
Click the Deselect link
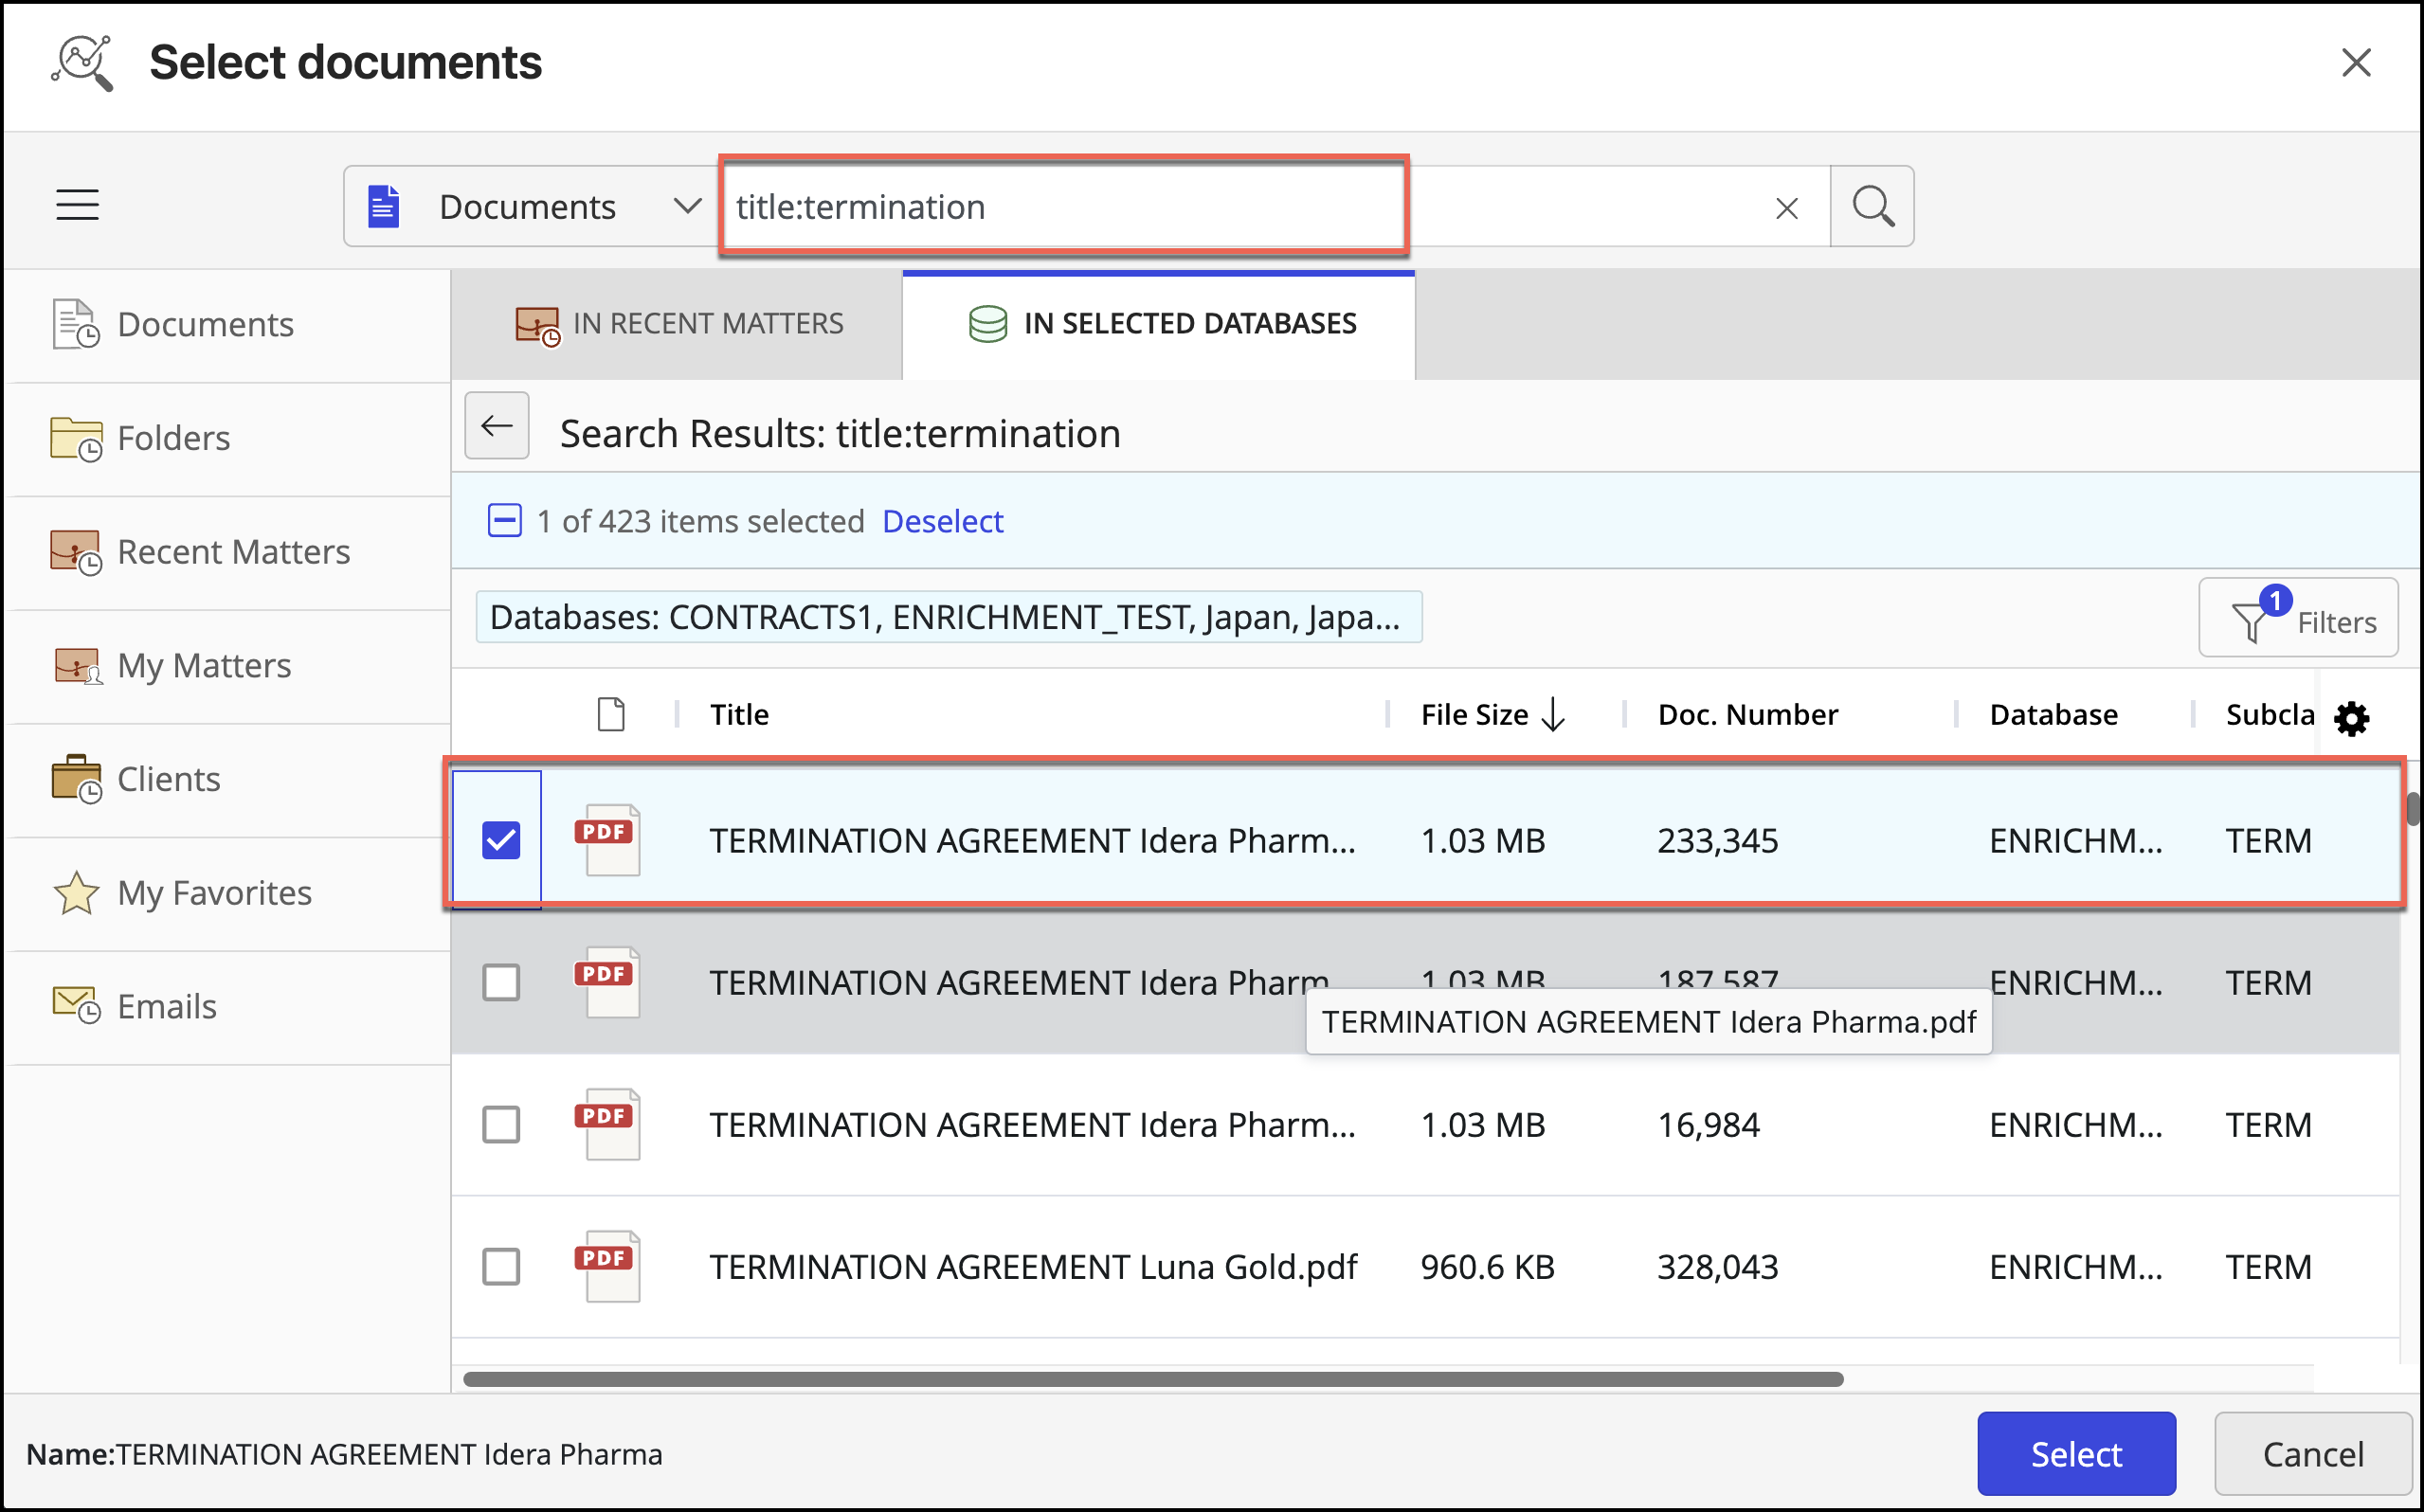941,521
